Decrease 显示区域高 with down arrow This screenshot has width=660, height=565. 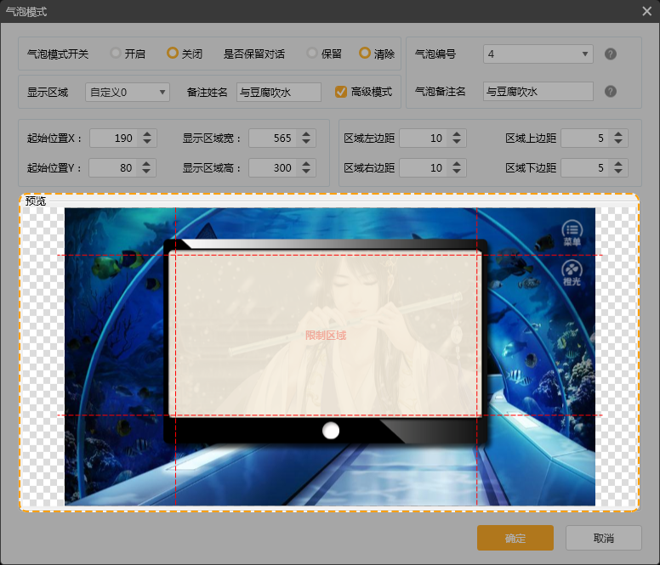(306, 172)
